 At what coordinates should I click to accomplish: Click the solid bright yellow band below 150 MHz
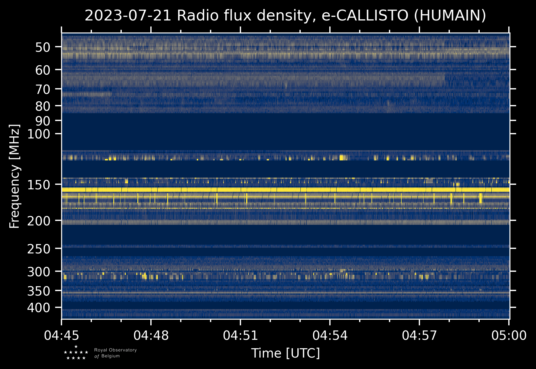coord(285,190)
